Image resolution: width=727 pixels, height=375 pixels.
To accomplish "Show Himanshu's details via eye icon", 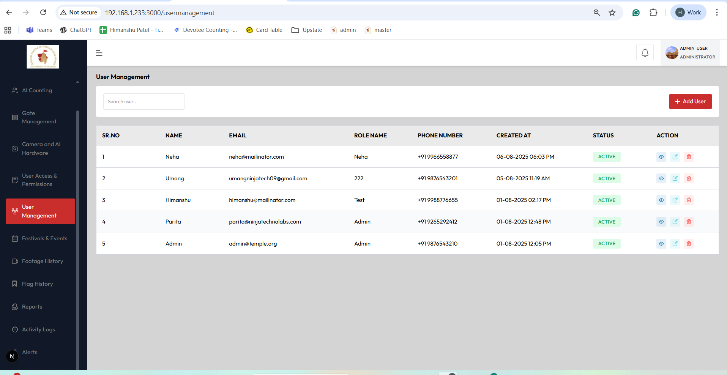I will pyautogui.click(x=661, y=200).
